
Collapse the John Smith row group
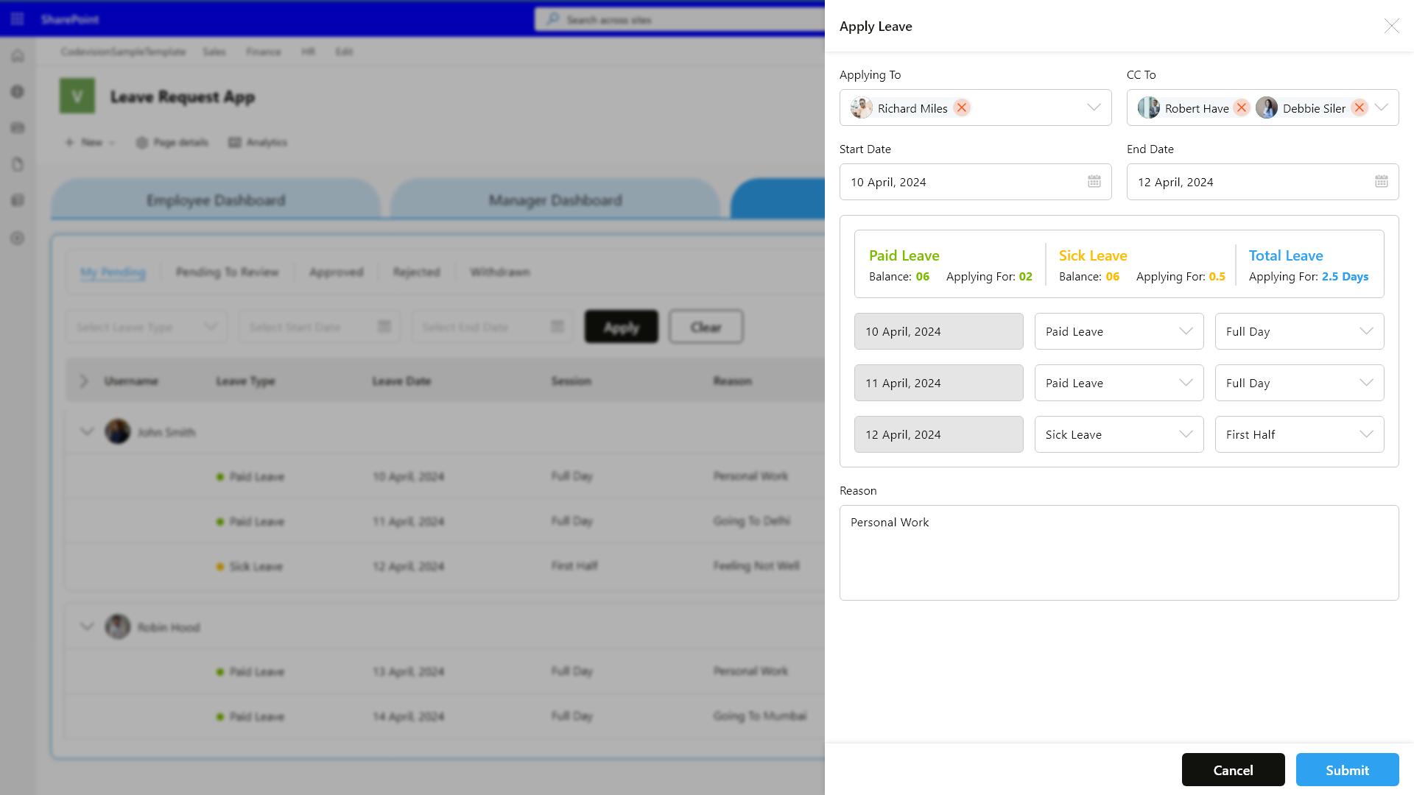pos(87,431)
